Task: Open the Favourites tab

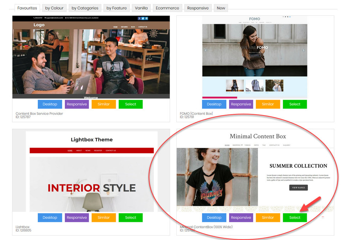Action: click(x=27, y=8)
